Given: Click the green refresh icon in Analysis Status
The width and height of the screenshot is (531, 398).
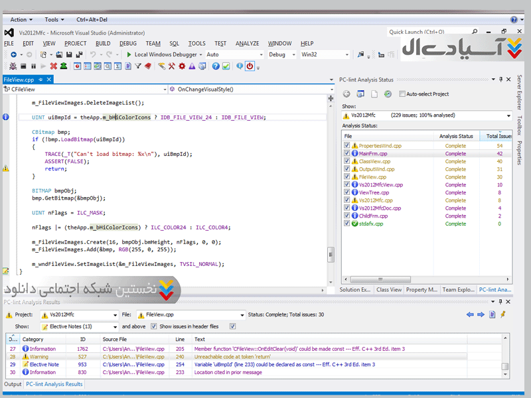Looking at the screenshot, I should (388, 94).
